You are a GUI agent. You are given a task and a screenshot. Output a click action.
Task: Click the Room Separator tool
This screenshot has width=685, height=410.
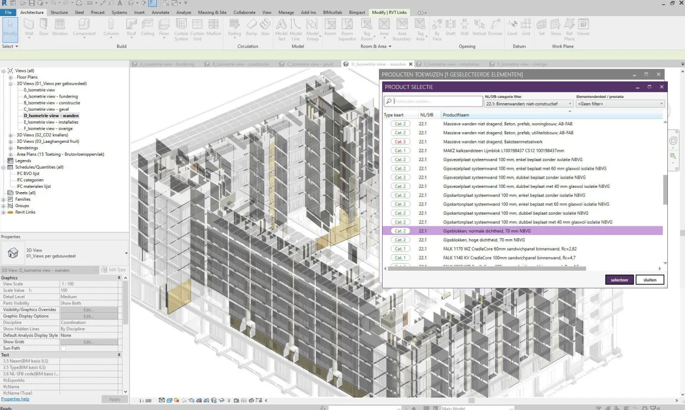[x=347, y=29]
